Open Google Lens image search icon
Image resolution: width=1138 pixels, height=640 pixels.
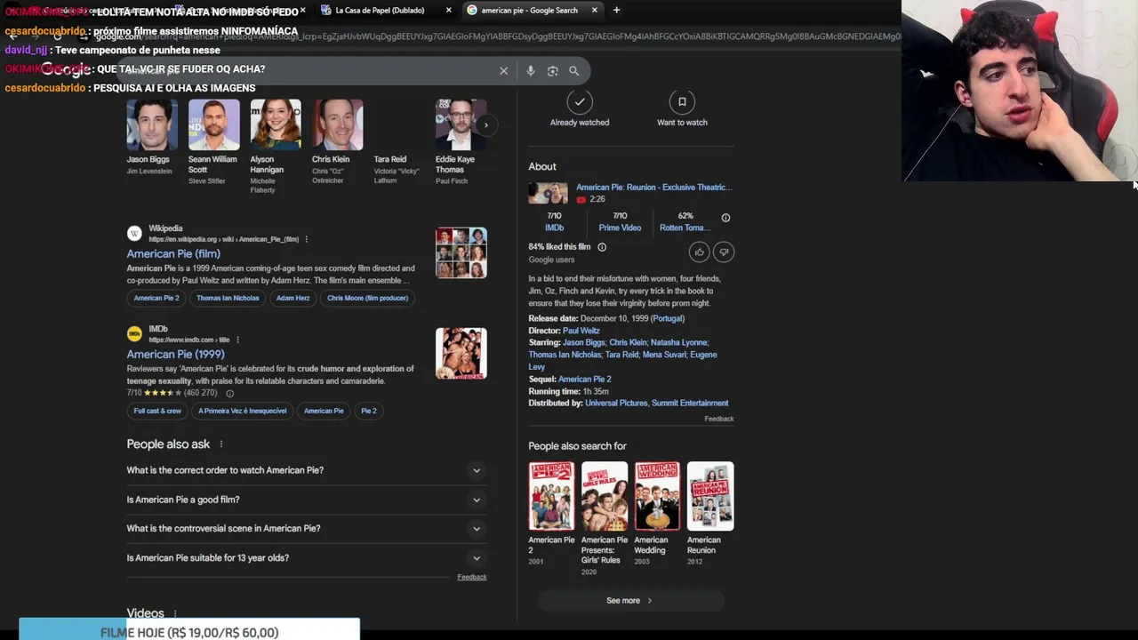pyautogui.click(x=552, y=71)
